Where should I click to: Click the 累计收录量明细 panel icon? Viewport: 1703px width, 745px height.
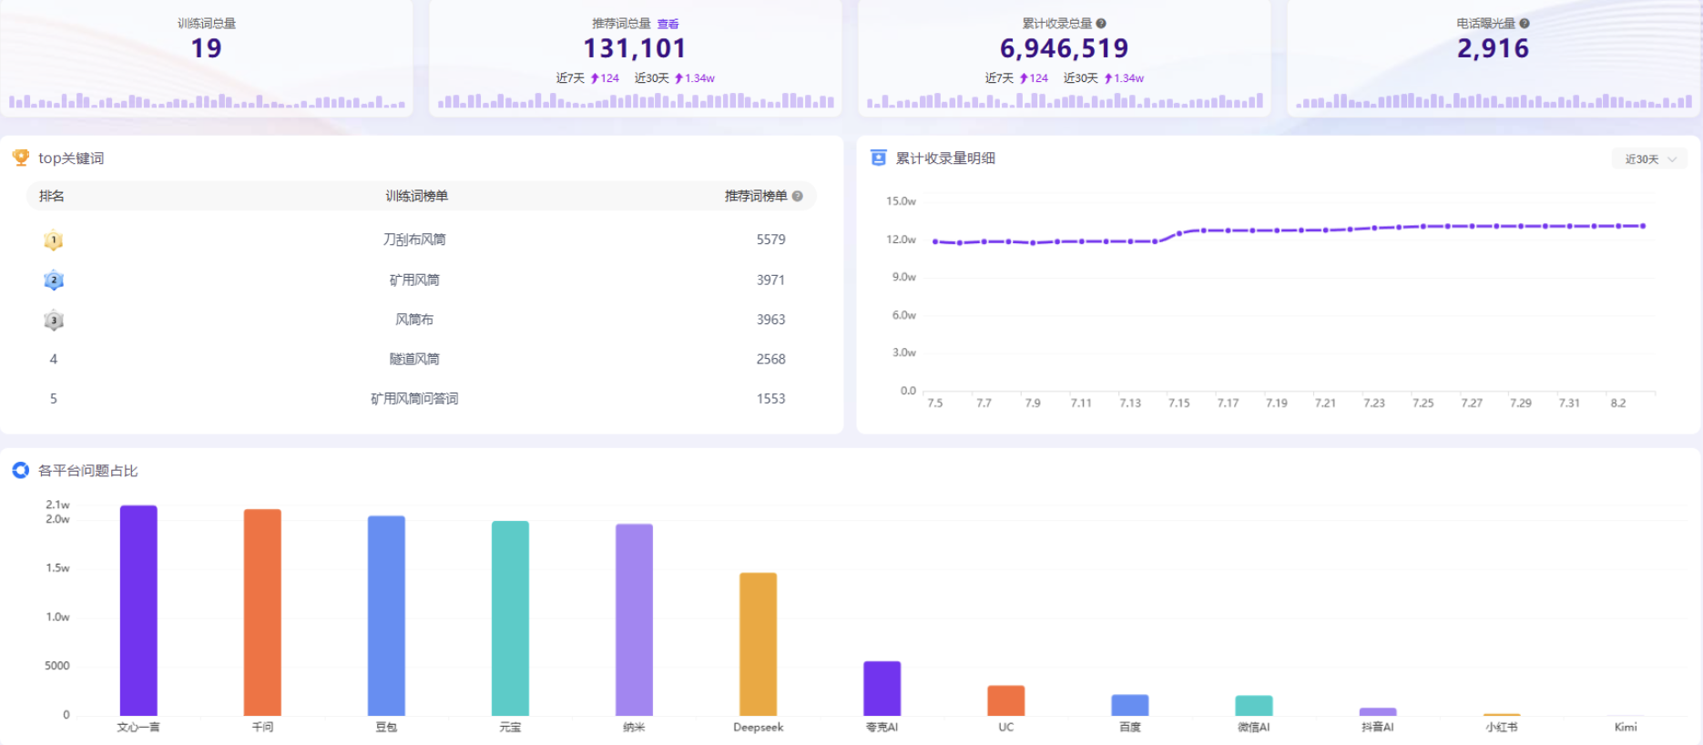[878, 158]
